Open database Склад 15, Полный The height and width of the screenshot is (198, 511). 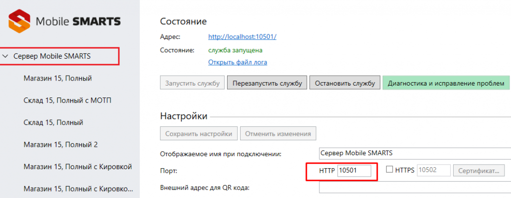pos(53,122)
